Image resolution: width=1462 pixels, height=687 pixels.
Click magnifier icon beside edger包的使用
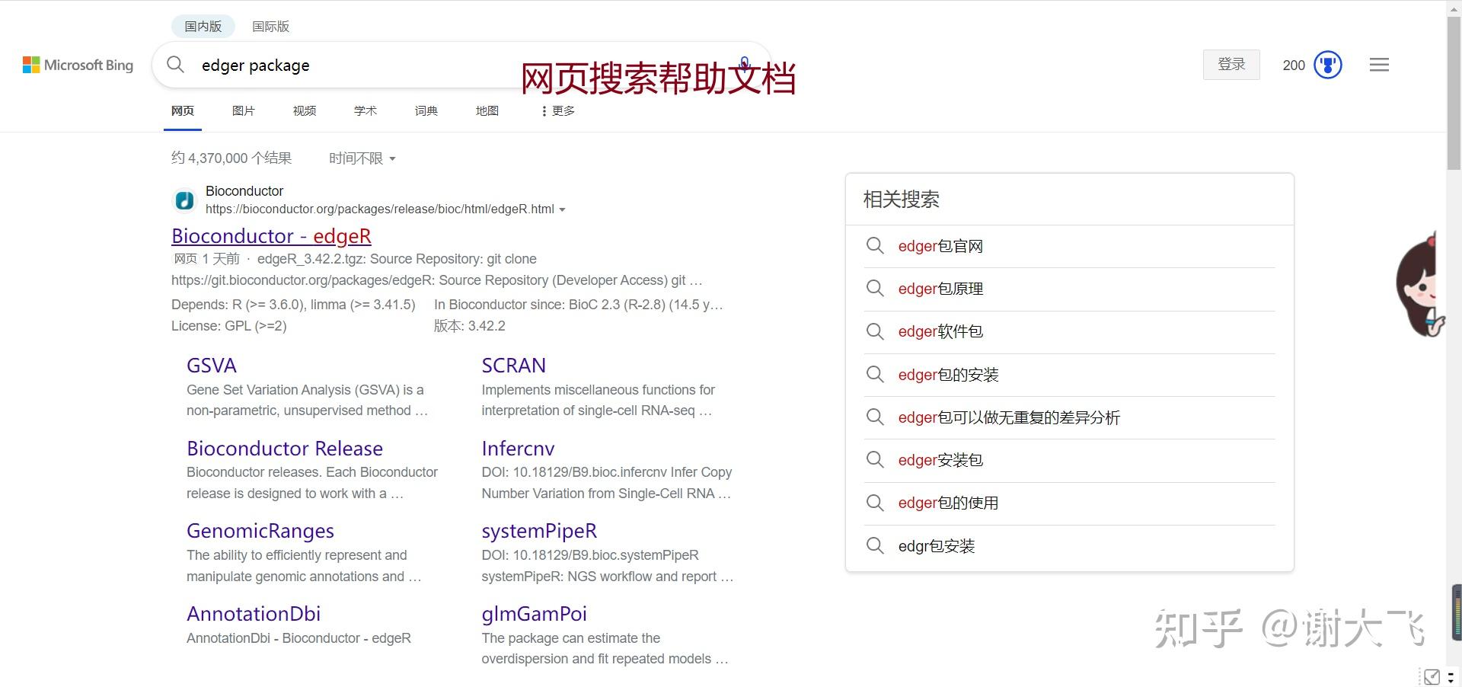pos(875,503)
